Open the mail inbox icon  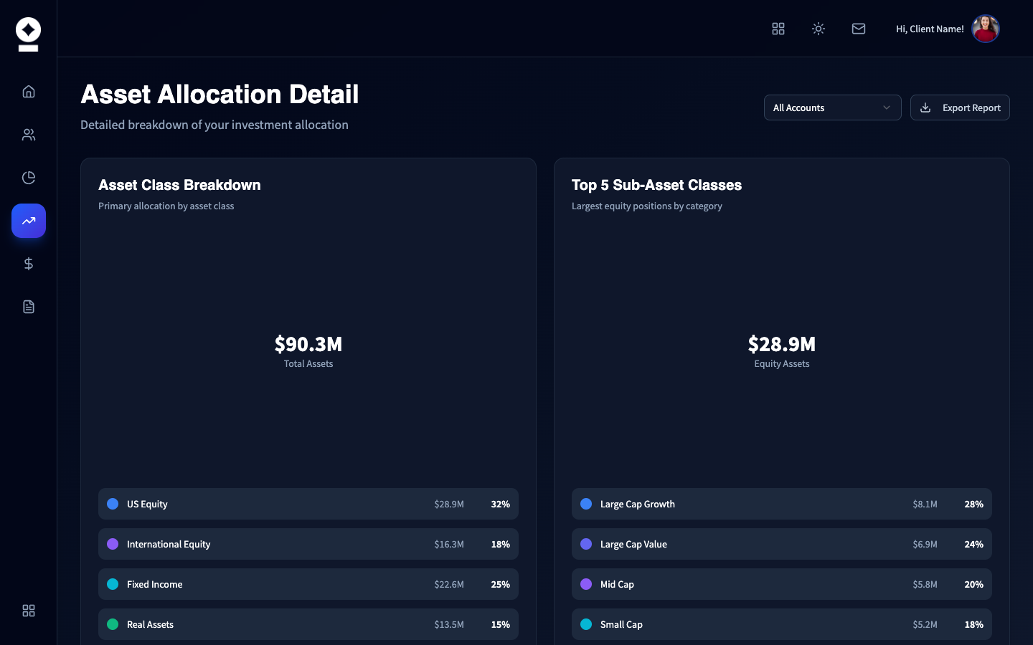click(x=859, y=29)
